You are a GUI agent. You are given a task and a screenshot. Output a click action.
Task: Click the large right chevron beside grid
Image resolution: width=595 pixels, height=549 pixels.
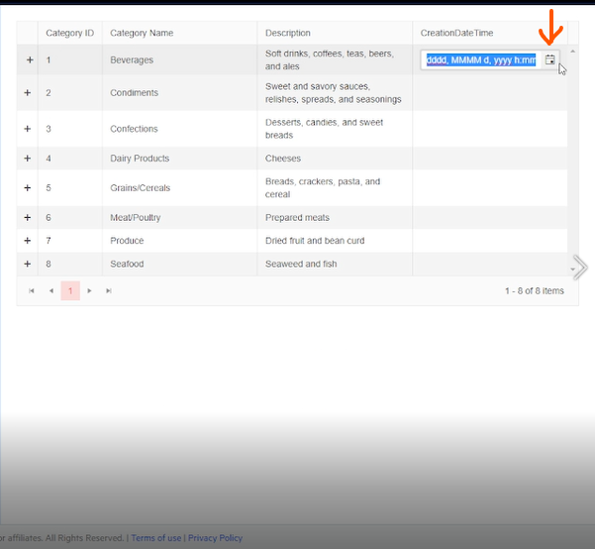(x=580, y=268)
